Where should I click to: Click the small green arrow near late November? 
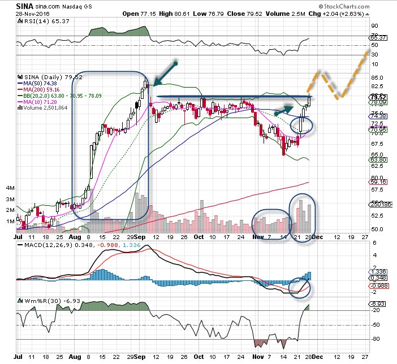tap(284, 110)
